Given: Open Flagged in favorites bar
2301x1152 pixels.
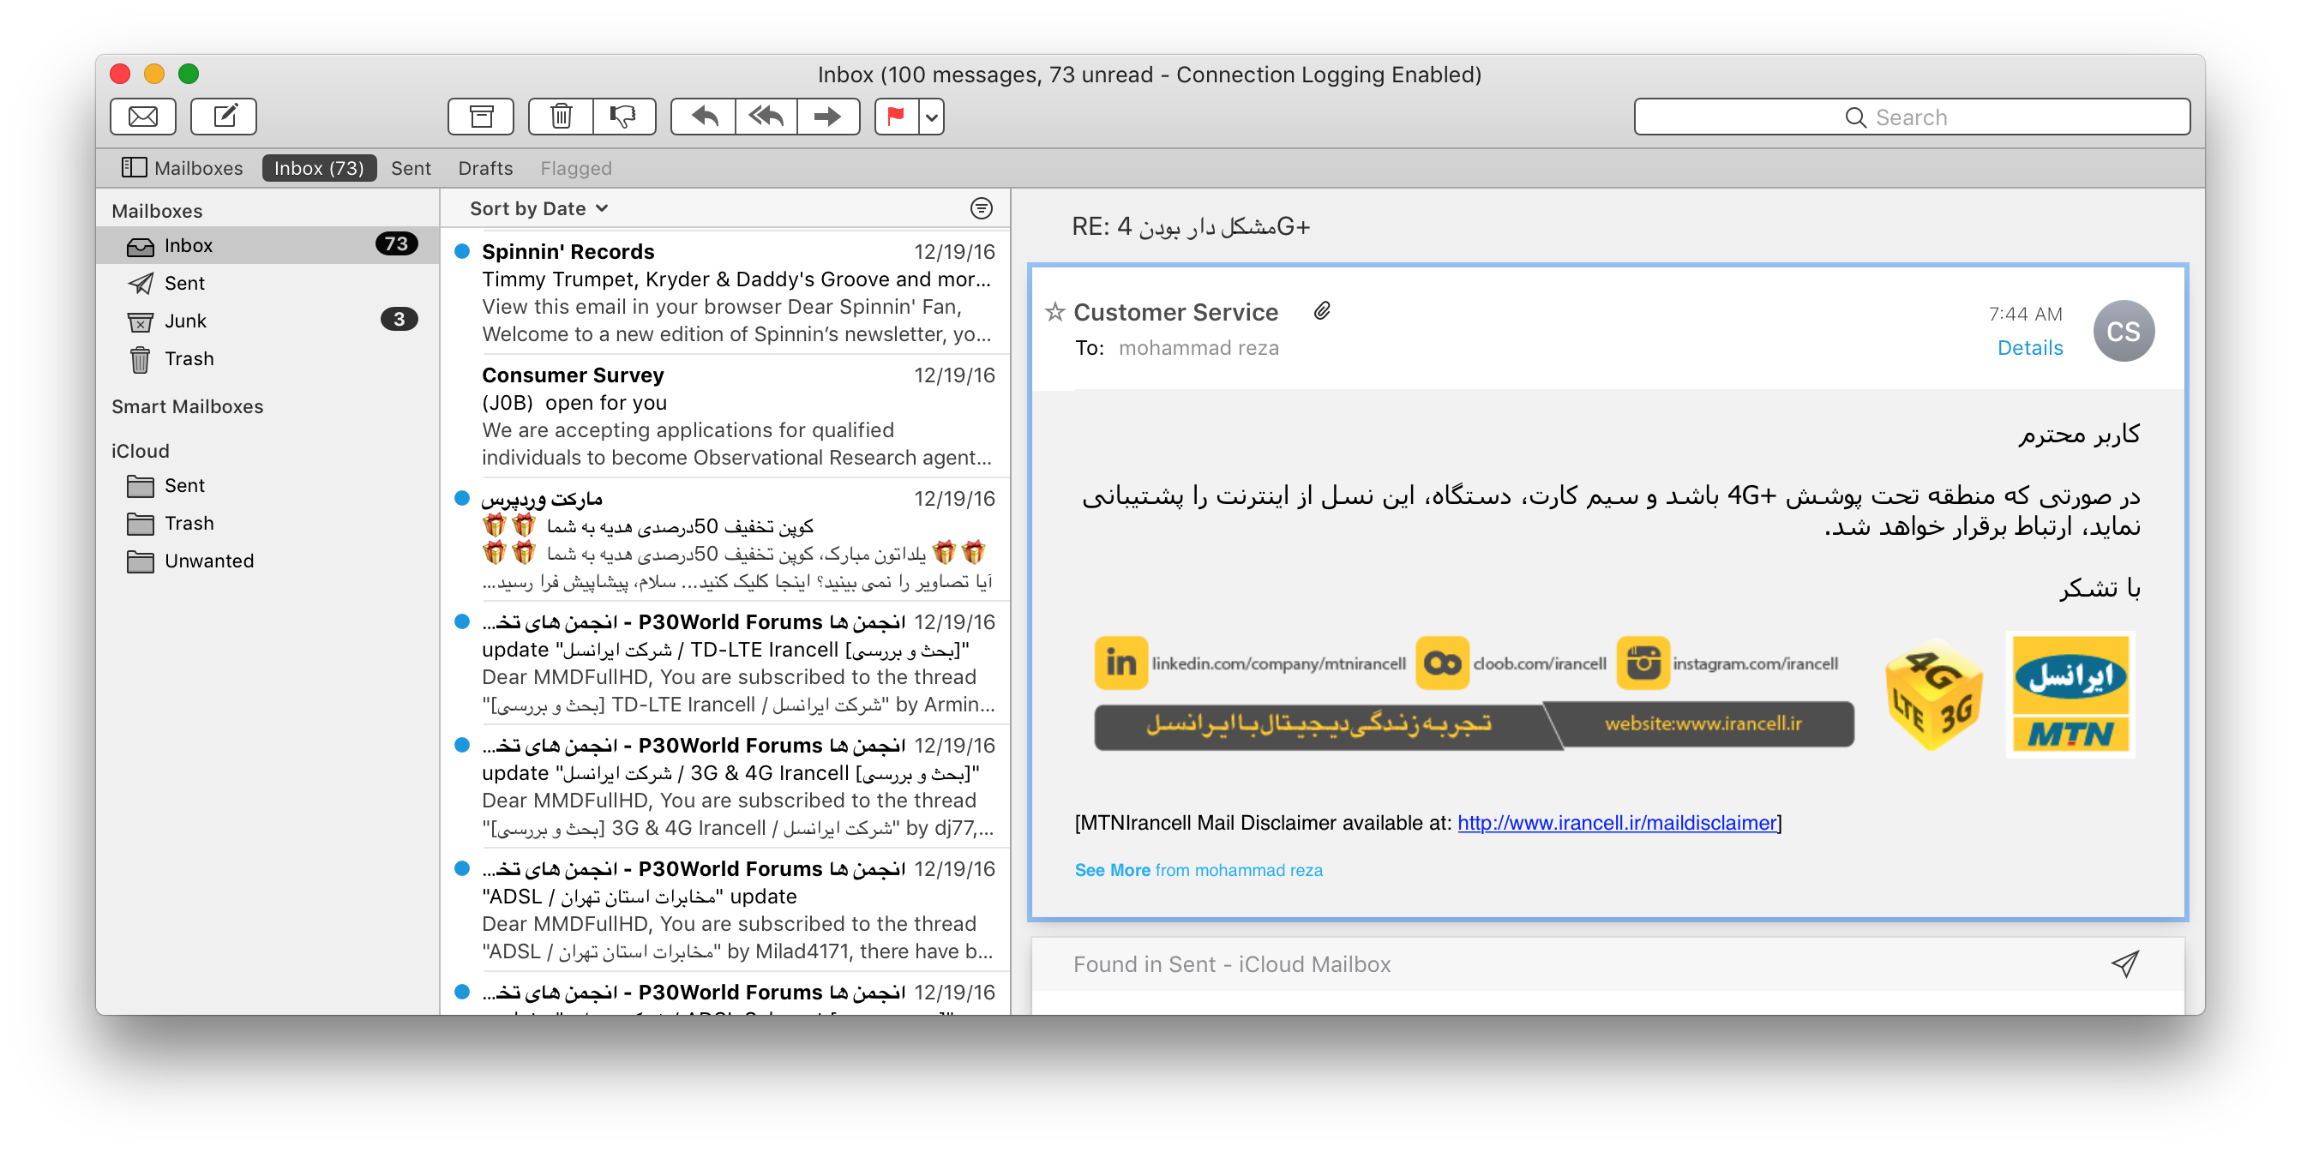Looking at the screenshot, I should click(x=576, y=168).
